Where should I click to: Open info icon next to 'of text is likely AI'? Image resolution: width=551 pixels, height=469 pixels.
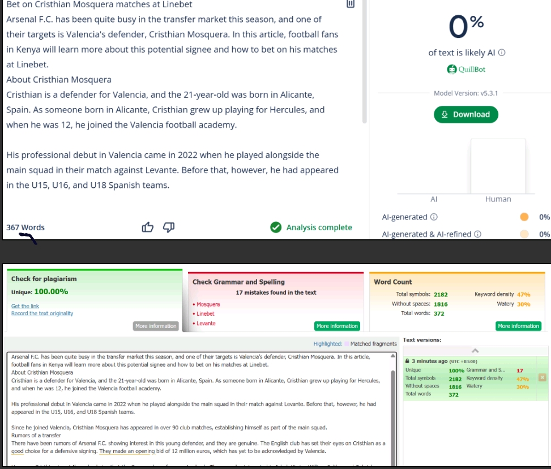tap(502, 52)
